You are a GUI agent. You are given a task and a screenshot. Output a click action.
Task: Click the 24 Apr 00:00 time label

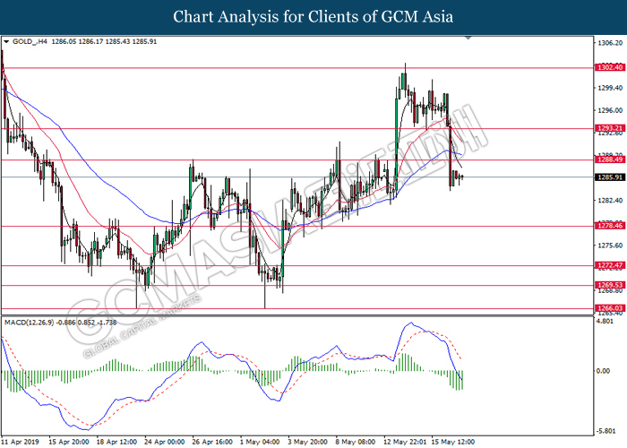163,441
